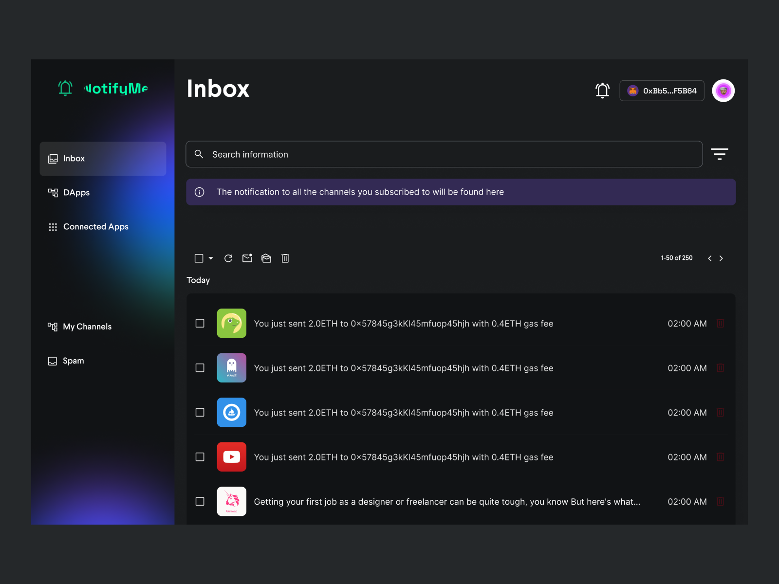
Task: Click the open envelope mark-as-read icon
Action: pos(266,258)
